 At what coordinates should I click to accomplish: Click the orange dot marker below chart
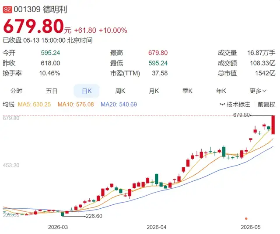[x=246, y=218]
